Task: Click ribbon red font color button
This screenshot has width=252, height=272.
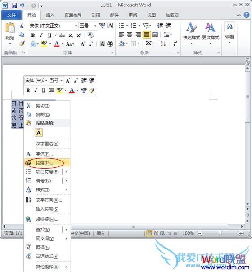Action: (x=57, y=44)
